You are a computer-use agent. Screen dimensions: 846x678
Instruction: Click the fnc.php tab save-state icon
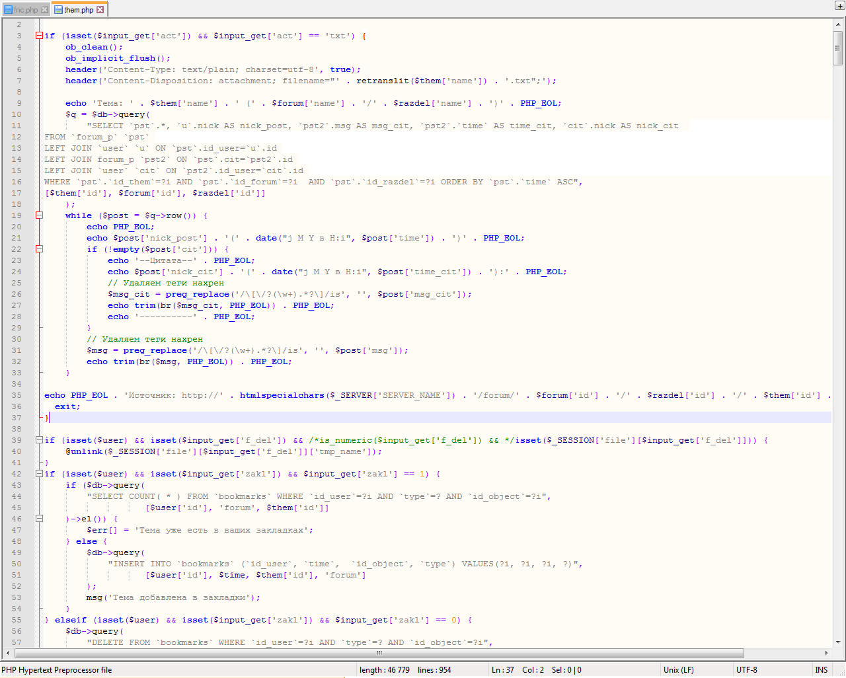(x=8, y=10)
